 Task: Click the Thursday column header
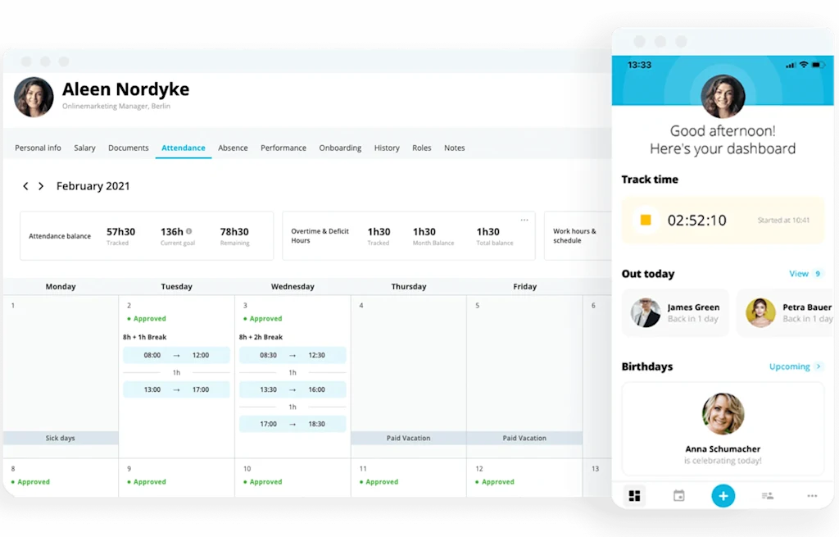click(x=408, y=286)
